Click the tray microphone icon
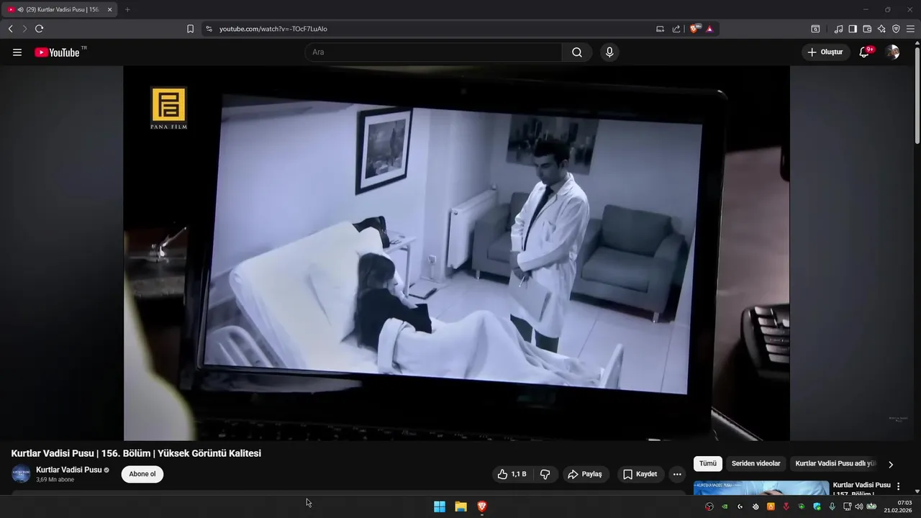This screenshot has height=518, width=921. (832, 506)
